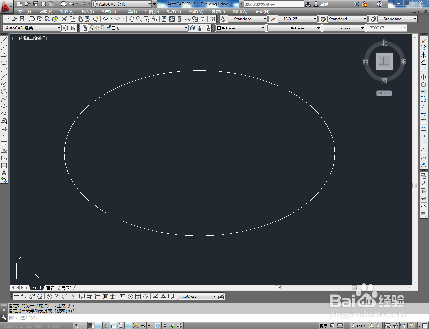The image size is (429, 329).
Task: Select the Rectangle draw tool
Action: (4, 70)
